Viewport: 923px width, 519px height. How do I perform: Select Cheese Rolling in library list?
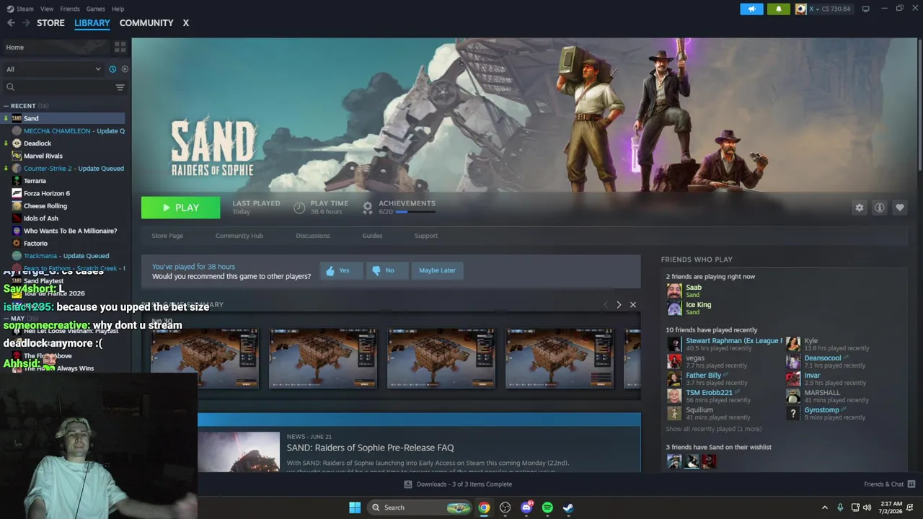(x=45, y=206)
